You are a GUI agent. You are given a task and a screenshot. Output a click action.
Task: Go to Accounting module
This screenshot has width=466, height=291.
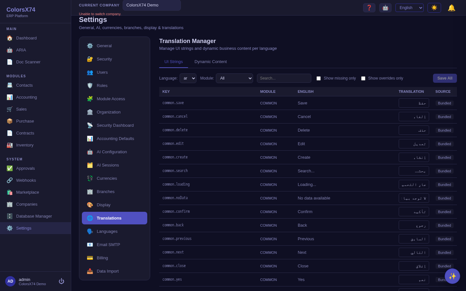coord(36,97)
